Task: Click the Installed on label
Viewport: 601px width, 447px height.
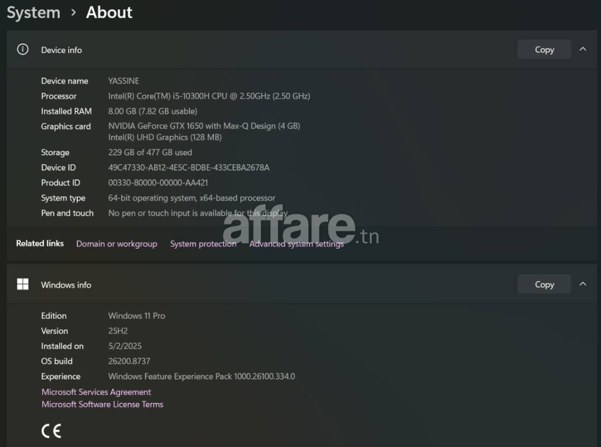Action: tap(62, 346)
